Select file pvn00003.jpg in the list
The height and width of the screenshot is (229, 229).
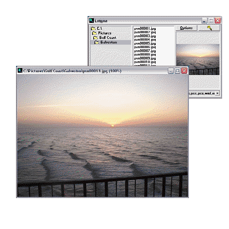tap(145, 36)
